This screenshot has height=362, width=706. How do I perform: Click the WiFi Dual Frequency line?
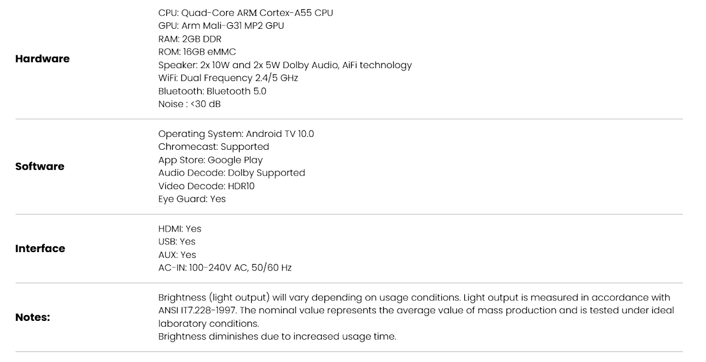(228, 78)
